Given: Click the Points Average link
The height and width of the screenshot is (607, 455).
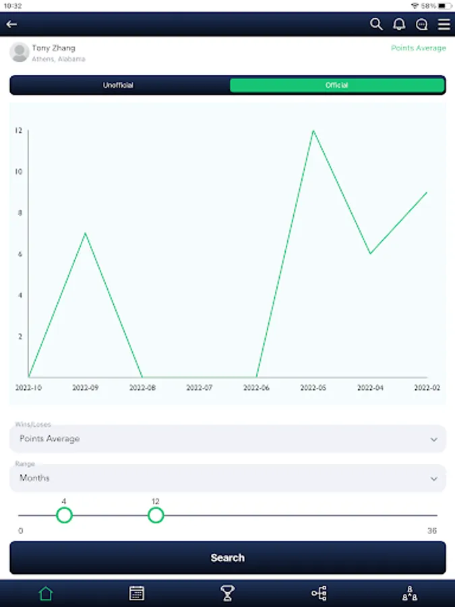Looking at the screenshot, I should 418,49.
